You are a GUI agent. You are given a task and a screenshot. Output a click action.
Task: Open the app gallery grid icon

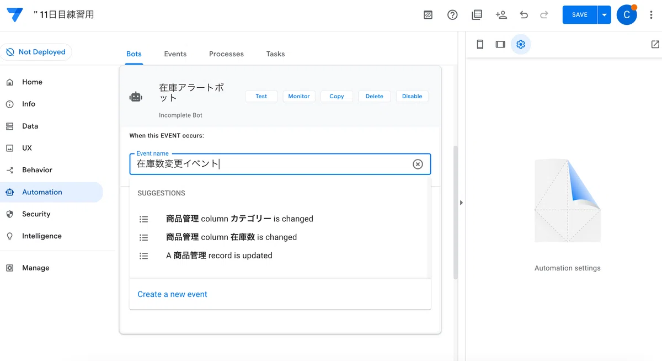477,15
